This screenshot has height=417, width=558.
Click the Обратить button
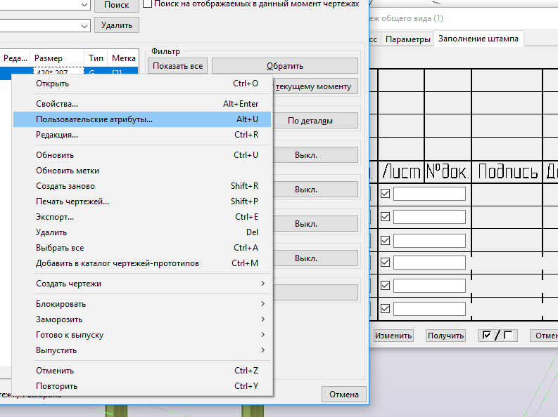point(284,66)
